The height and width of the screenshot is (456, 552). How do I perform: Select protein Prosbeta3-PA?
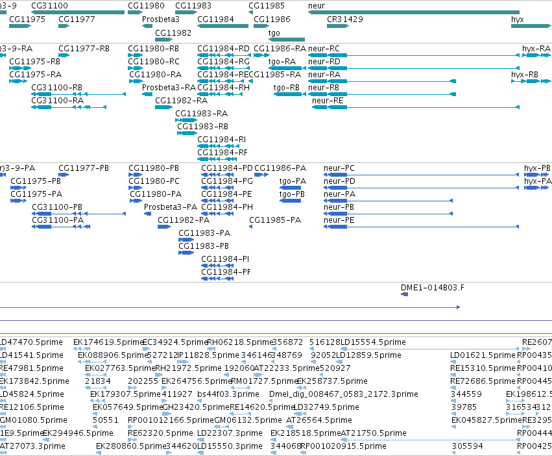tap(171, 207)
